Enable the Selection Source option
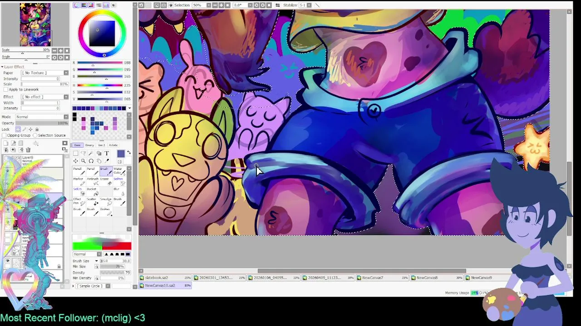Image resolution: width=581 pixels, height=326 pixels. tap(35, 135)
